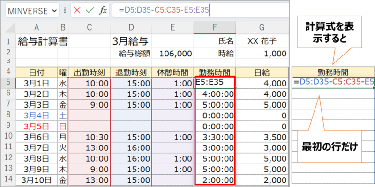Click the 3月1日 date cell
This screenshot has height=187, width=375.
click(x=37, y=83)
